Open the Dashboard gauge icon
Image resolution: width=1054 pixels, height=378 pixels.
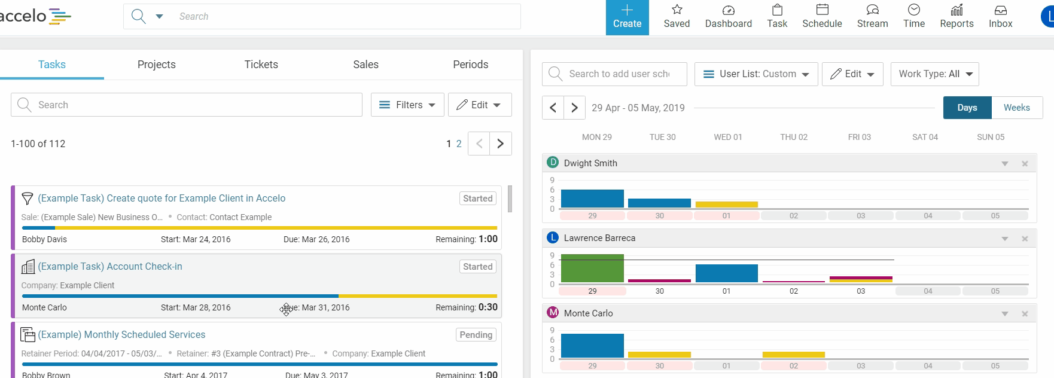[728, 11]
